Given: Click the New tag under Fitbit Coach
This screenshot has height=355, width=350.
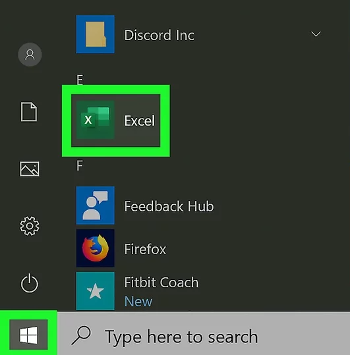Looking at the screenshot, I should pos(138,302).
